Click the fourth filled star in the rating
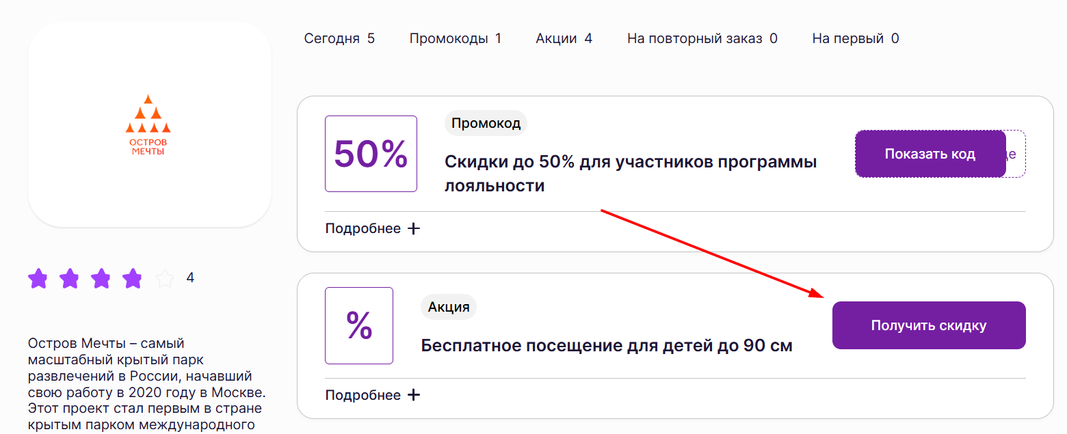This screenshot has width=1067, height=434. (133, 278)
